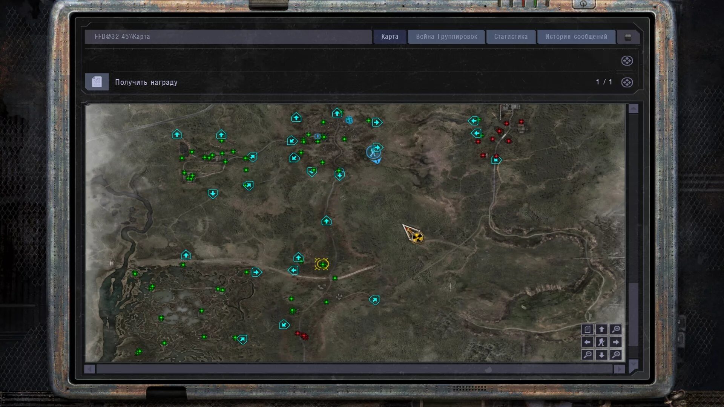The image size is (724, 407).
Task: Open the map legend document button
Action: (x=587, y=329)
